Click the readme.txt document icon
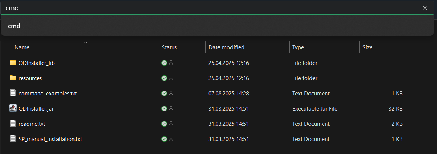 point(13,124)
